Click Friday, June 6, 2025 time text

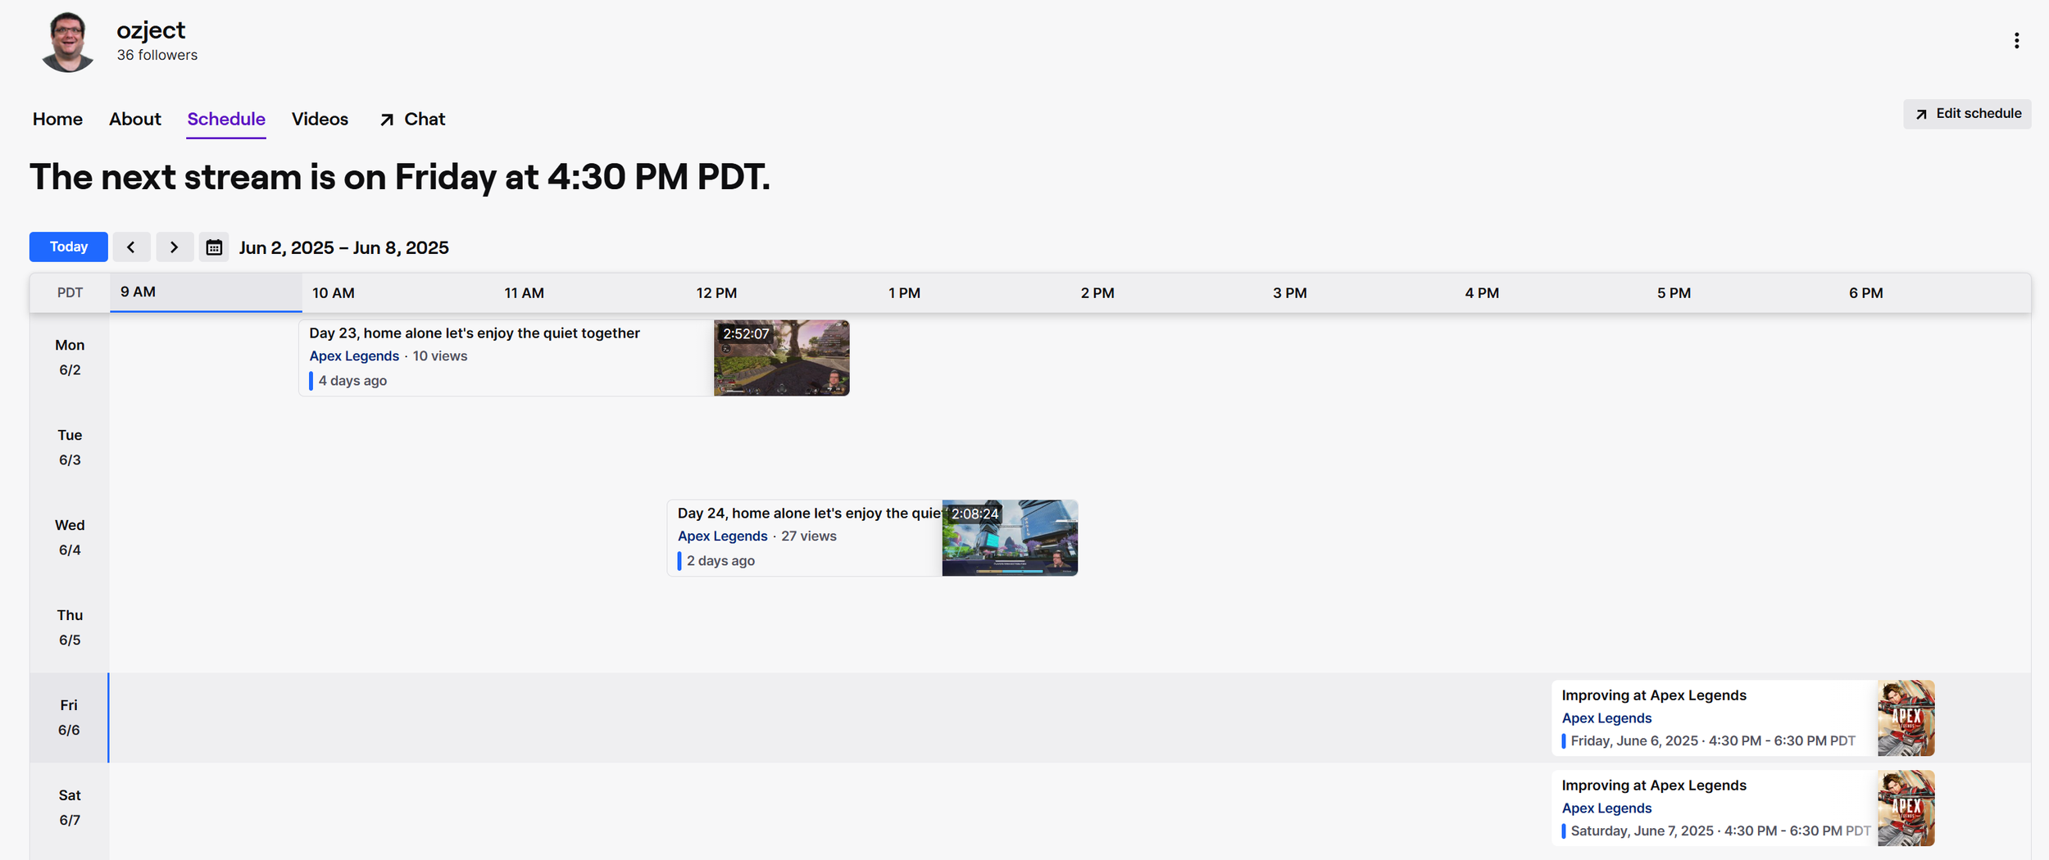click(x=1713, y=741)
